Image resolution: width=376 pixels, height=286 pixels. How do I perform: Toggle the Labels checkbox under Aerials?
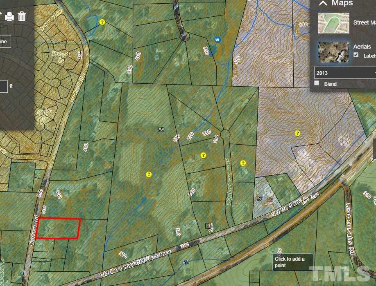356,55
